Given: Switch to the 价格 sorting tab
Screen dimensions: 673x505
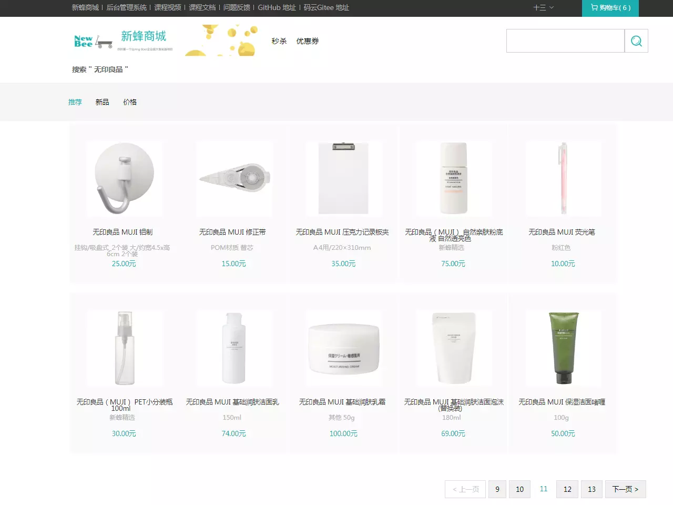Looking at the screenshot, I should tap(130, 102).
